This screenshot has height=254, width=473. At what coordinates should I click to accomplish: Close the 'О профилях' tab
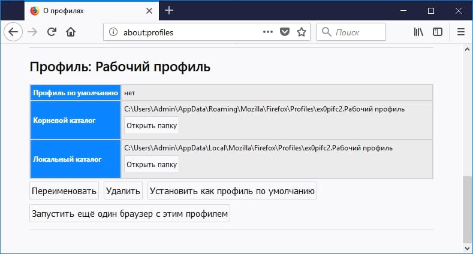pos(149,11)
